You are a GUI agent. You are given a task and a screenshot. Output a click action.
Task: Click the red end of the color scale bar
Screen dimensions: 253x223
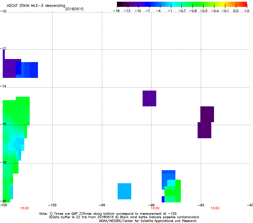pos(245,4)
